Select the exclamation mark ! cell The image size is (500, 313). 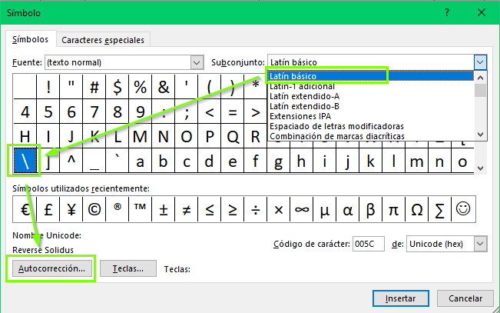coord(48,87)
